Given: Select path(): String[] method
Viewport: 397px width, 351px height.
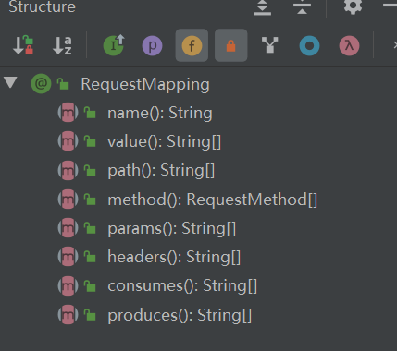Looking at the screenshot, I should (161, 171).
